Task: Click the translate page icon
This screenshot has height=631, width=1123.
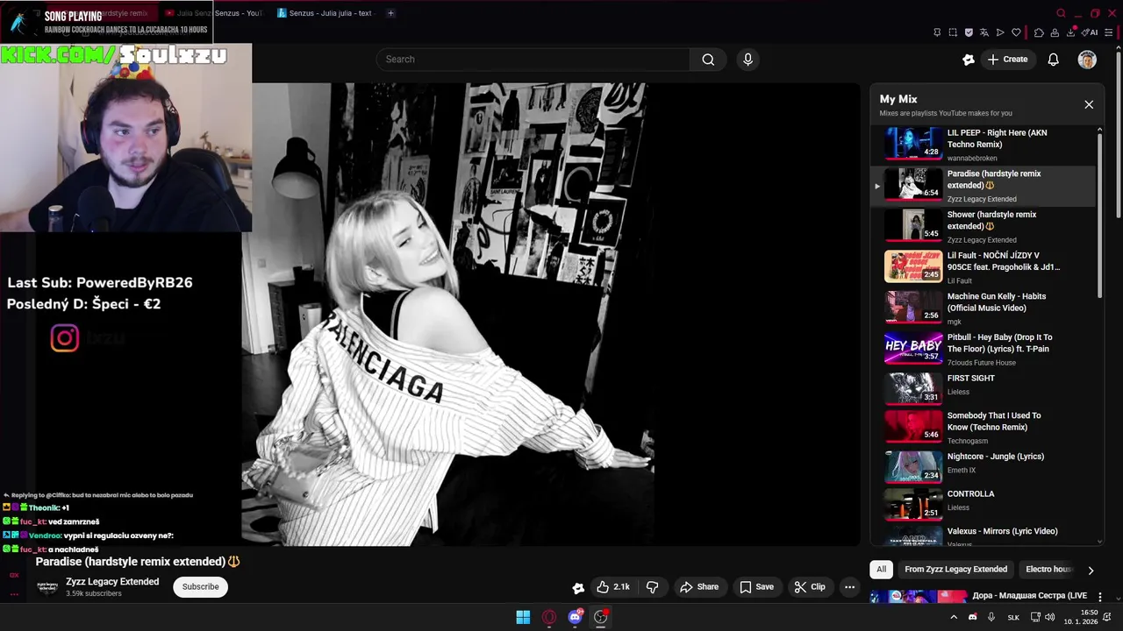Action: [x=984, y=32]
